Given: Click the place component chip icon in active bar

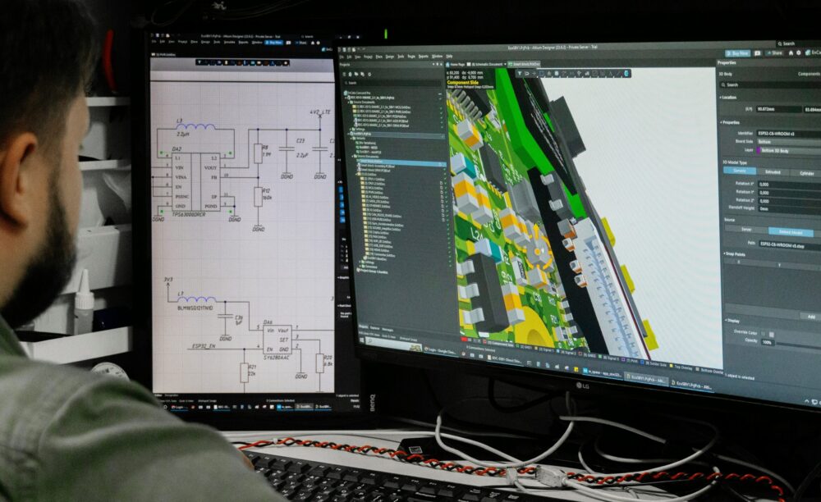Looking at the screenshot, I should click(x=557, y=74).
